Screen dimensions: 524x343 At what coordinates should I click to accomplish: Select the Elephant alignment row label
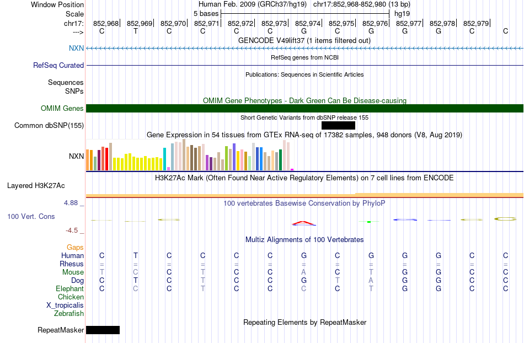69,288
